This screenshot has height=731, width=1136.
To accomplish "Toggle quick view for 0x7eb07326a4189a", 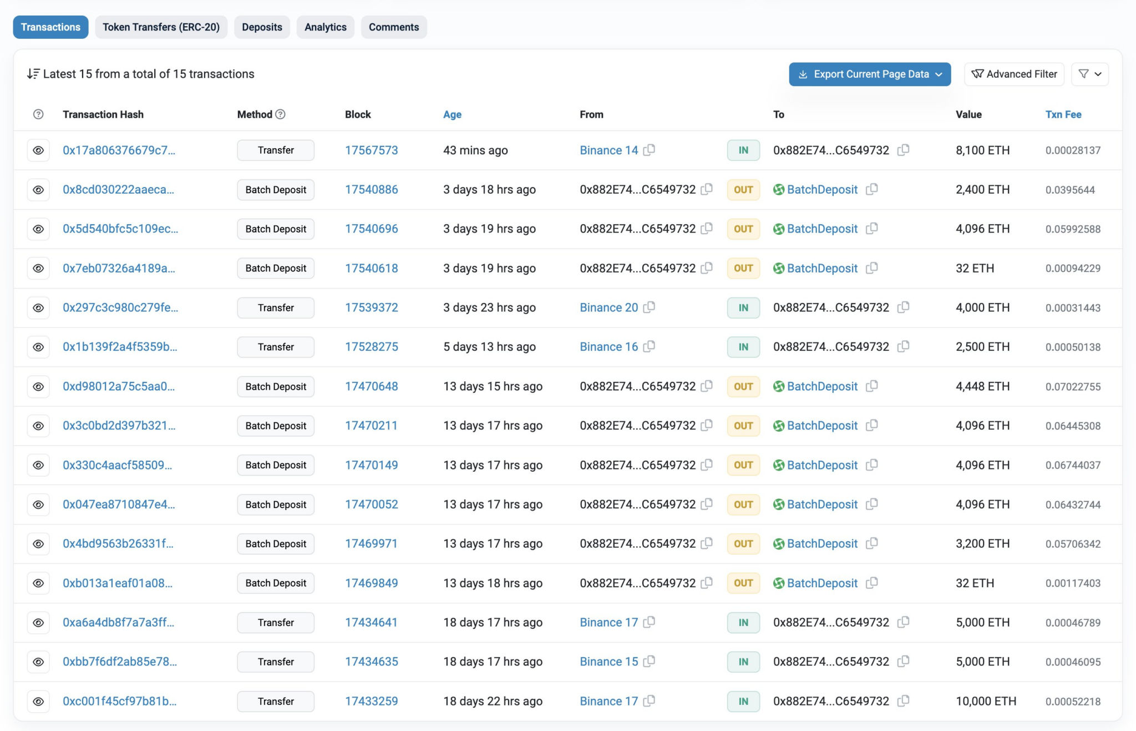I will pos(38,268).
